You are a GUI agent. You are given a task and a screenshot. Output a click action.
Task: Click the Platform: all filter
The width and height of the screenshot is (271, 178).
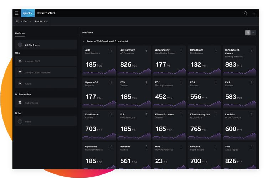click(x=41, y=21)
